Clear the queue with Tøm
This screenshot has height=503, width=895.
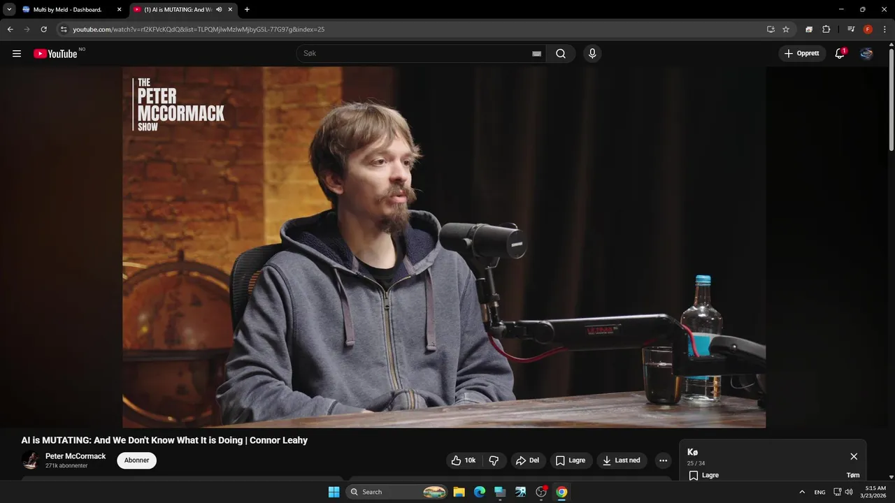coord(853,475)
